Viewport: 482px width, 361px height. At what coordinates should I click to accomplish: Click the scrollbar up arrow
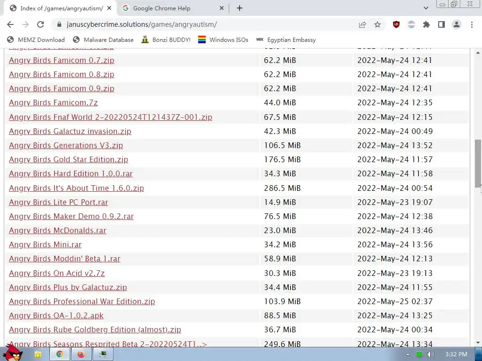point(478,53)
